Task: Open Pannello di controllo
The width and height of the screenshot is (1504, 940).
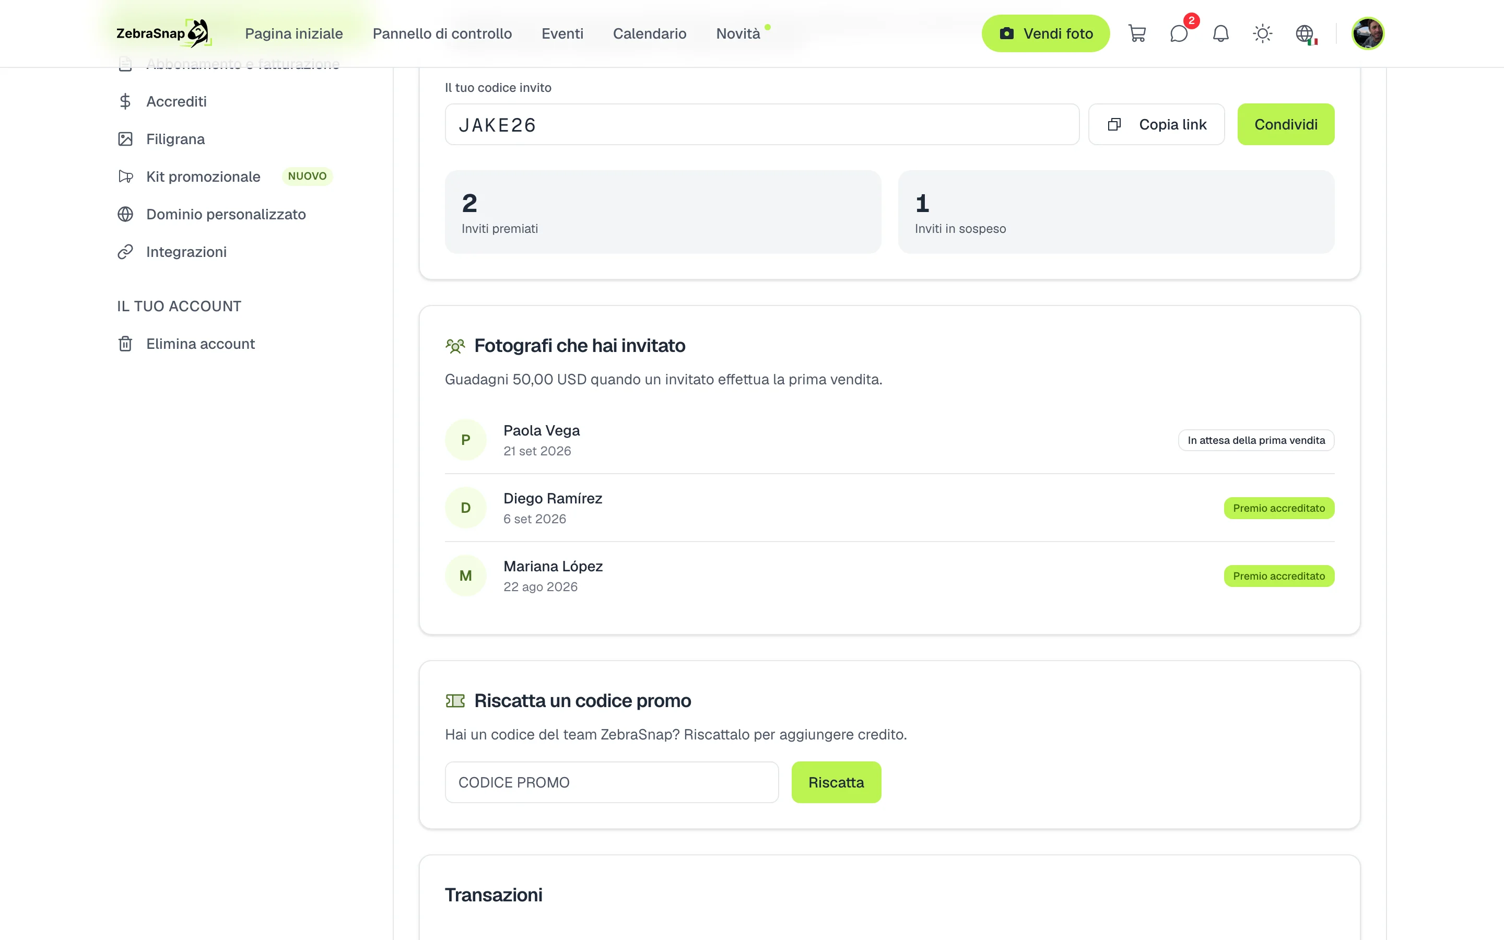Action: (442, 33)
